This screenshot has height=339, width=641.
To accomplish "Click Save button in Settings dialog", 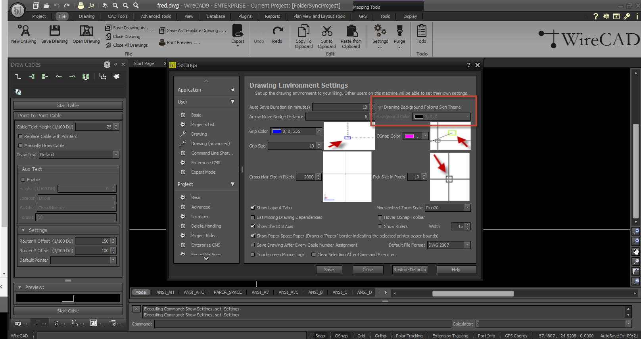I will (x=329, y=270).
